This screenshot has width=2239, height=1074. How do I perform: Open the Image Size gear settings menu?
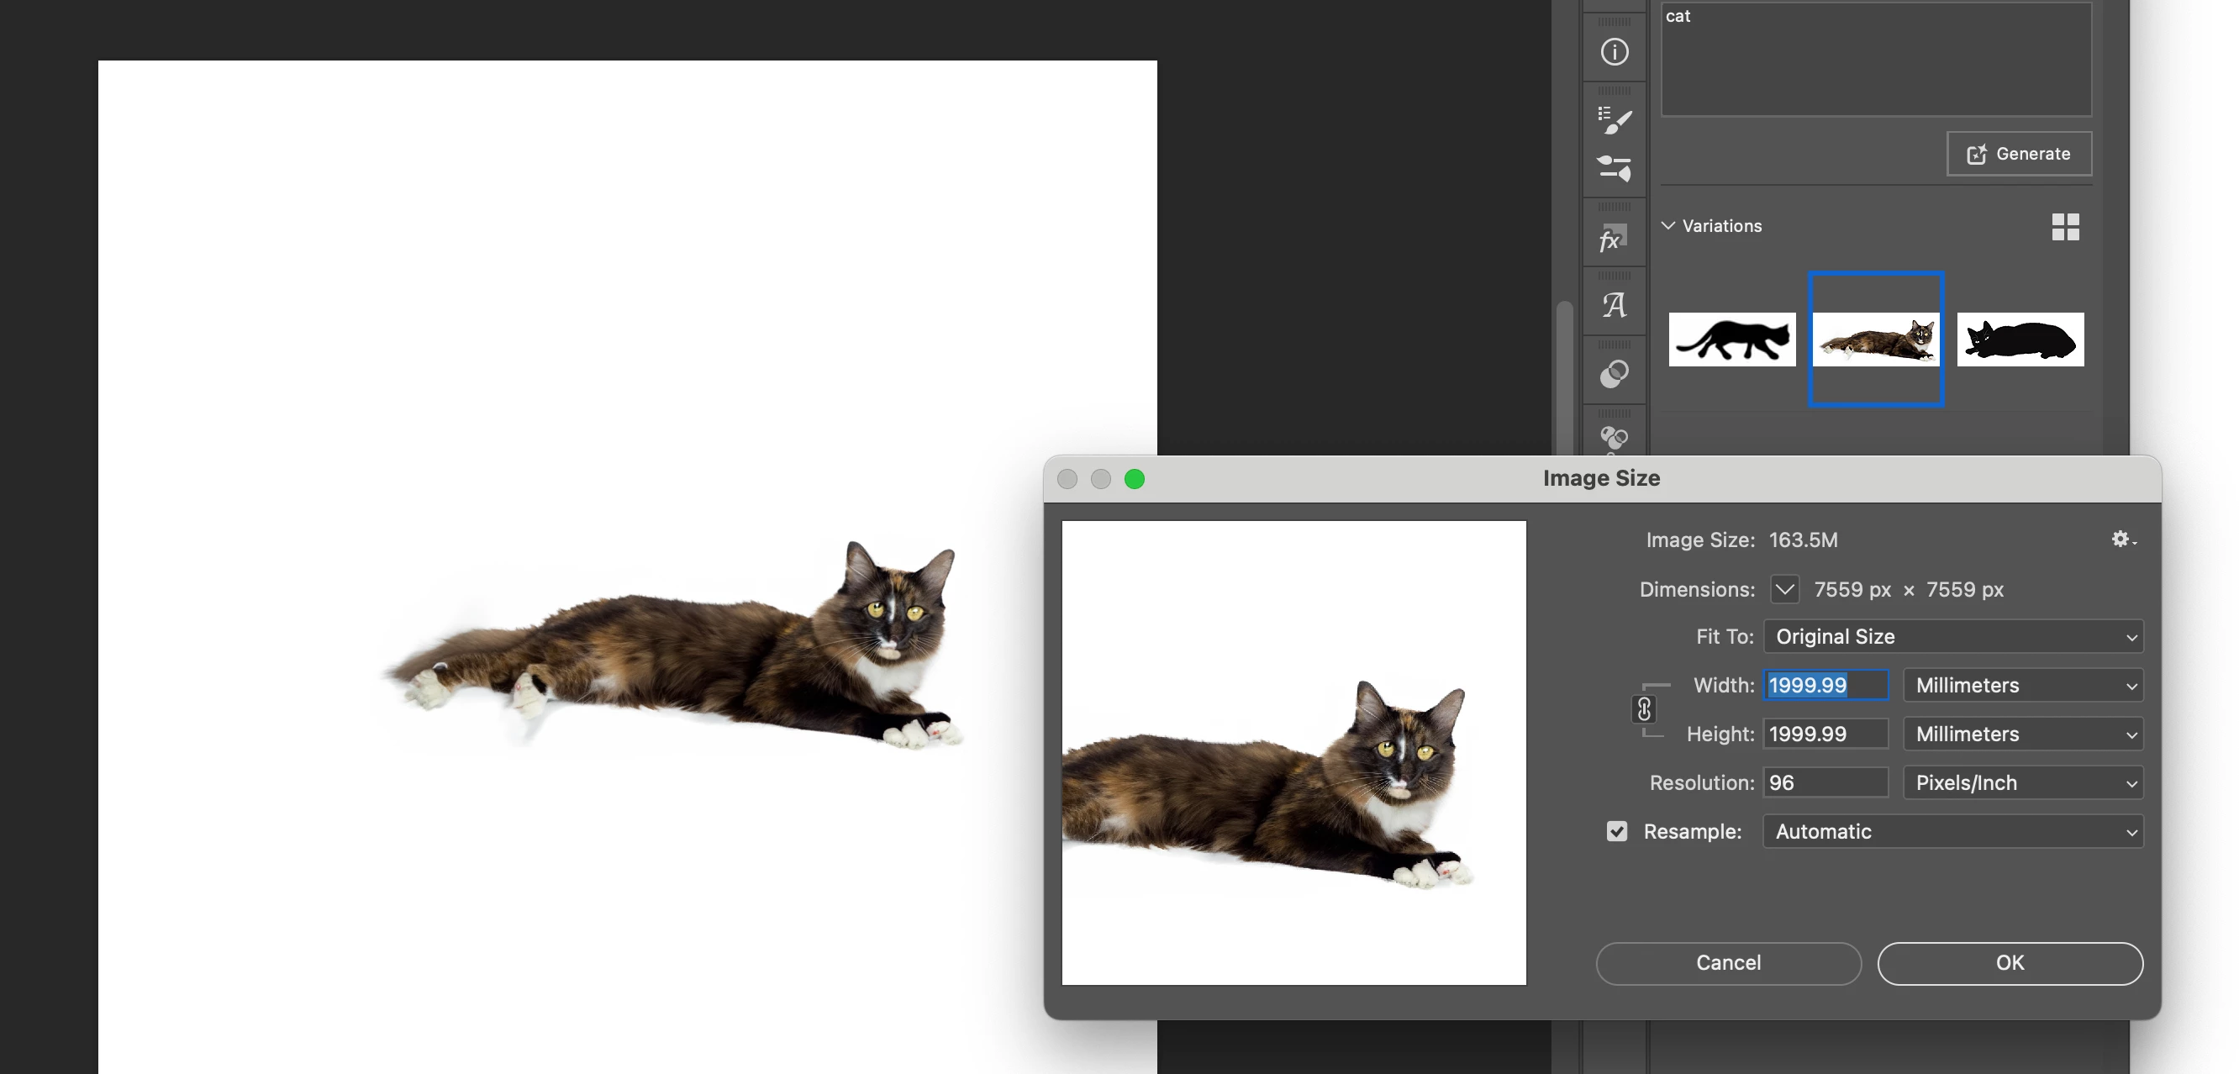pos(2121,540)
